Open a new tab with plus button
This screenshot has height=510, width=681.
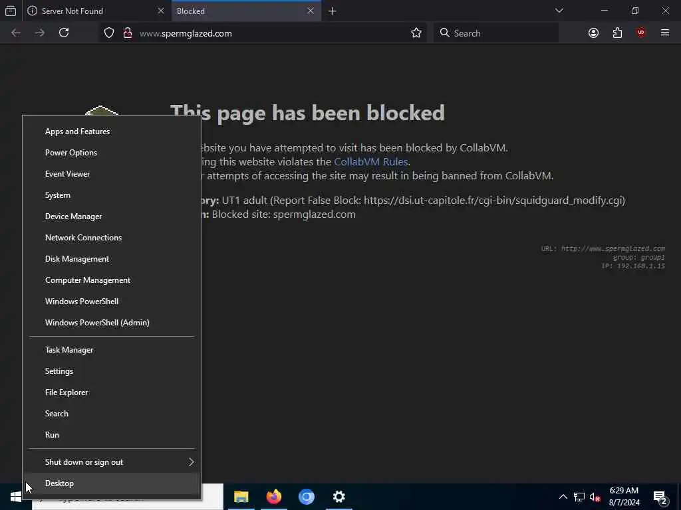(x=333, y=11)
